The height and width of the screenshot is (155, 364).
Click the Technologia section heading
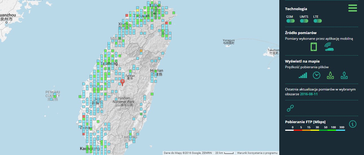(x=296, y=9)
